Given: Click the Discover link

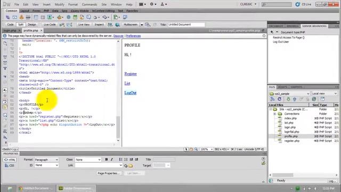Looking at the screenshot, I should [x=118, y=36].
